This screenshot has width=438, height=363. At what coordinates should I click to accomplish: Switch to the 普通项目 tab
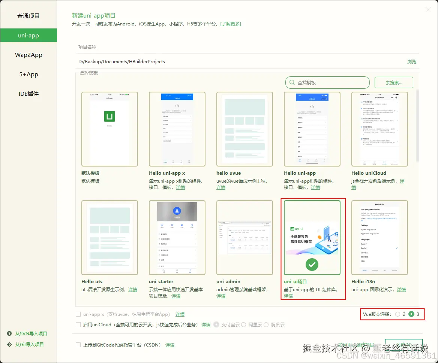click(x=28, y=16)
